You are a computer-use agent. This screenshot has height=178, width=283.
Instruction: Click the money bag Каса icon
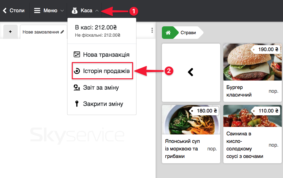click(74, 11)
